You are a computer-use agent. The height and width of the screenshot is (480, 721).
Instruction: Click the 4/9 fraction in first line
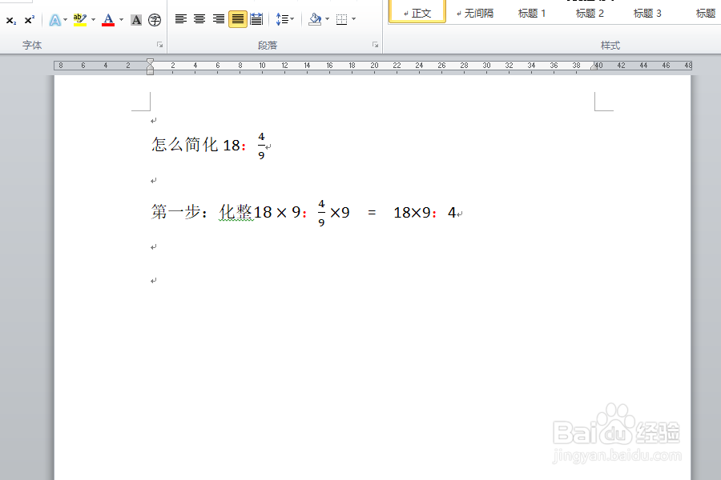coord(261,146)
